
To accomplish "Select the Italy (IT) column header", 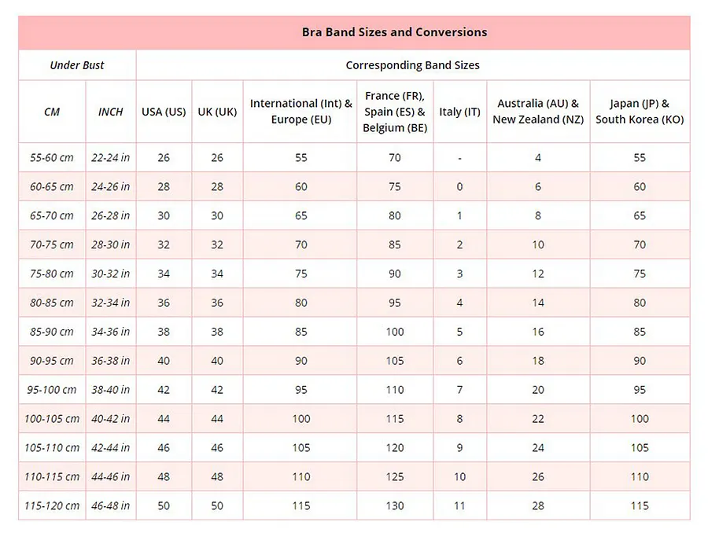I will coord(459,112).
